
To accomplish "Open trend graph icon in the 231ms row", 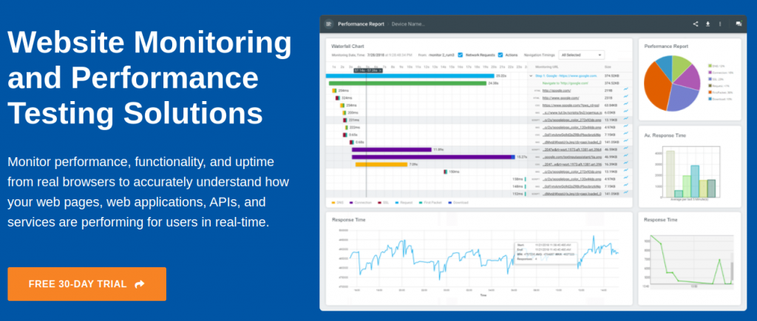I will [x=626, y=119].
